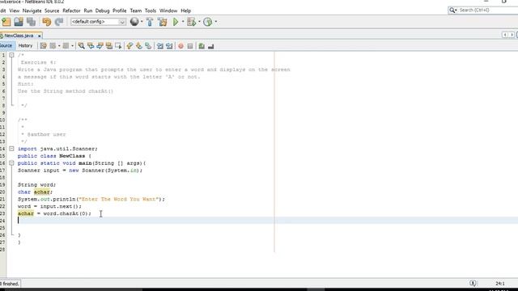This screenshot has width=518, height=291.
Task: Click the Open Project icon
Action: (x=19, y=22)
